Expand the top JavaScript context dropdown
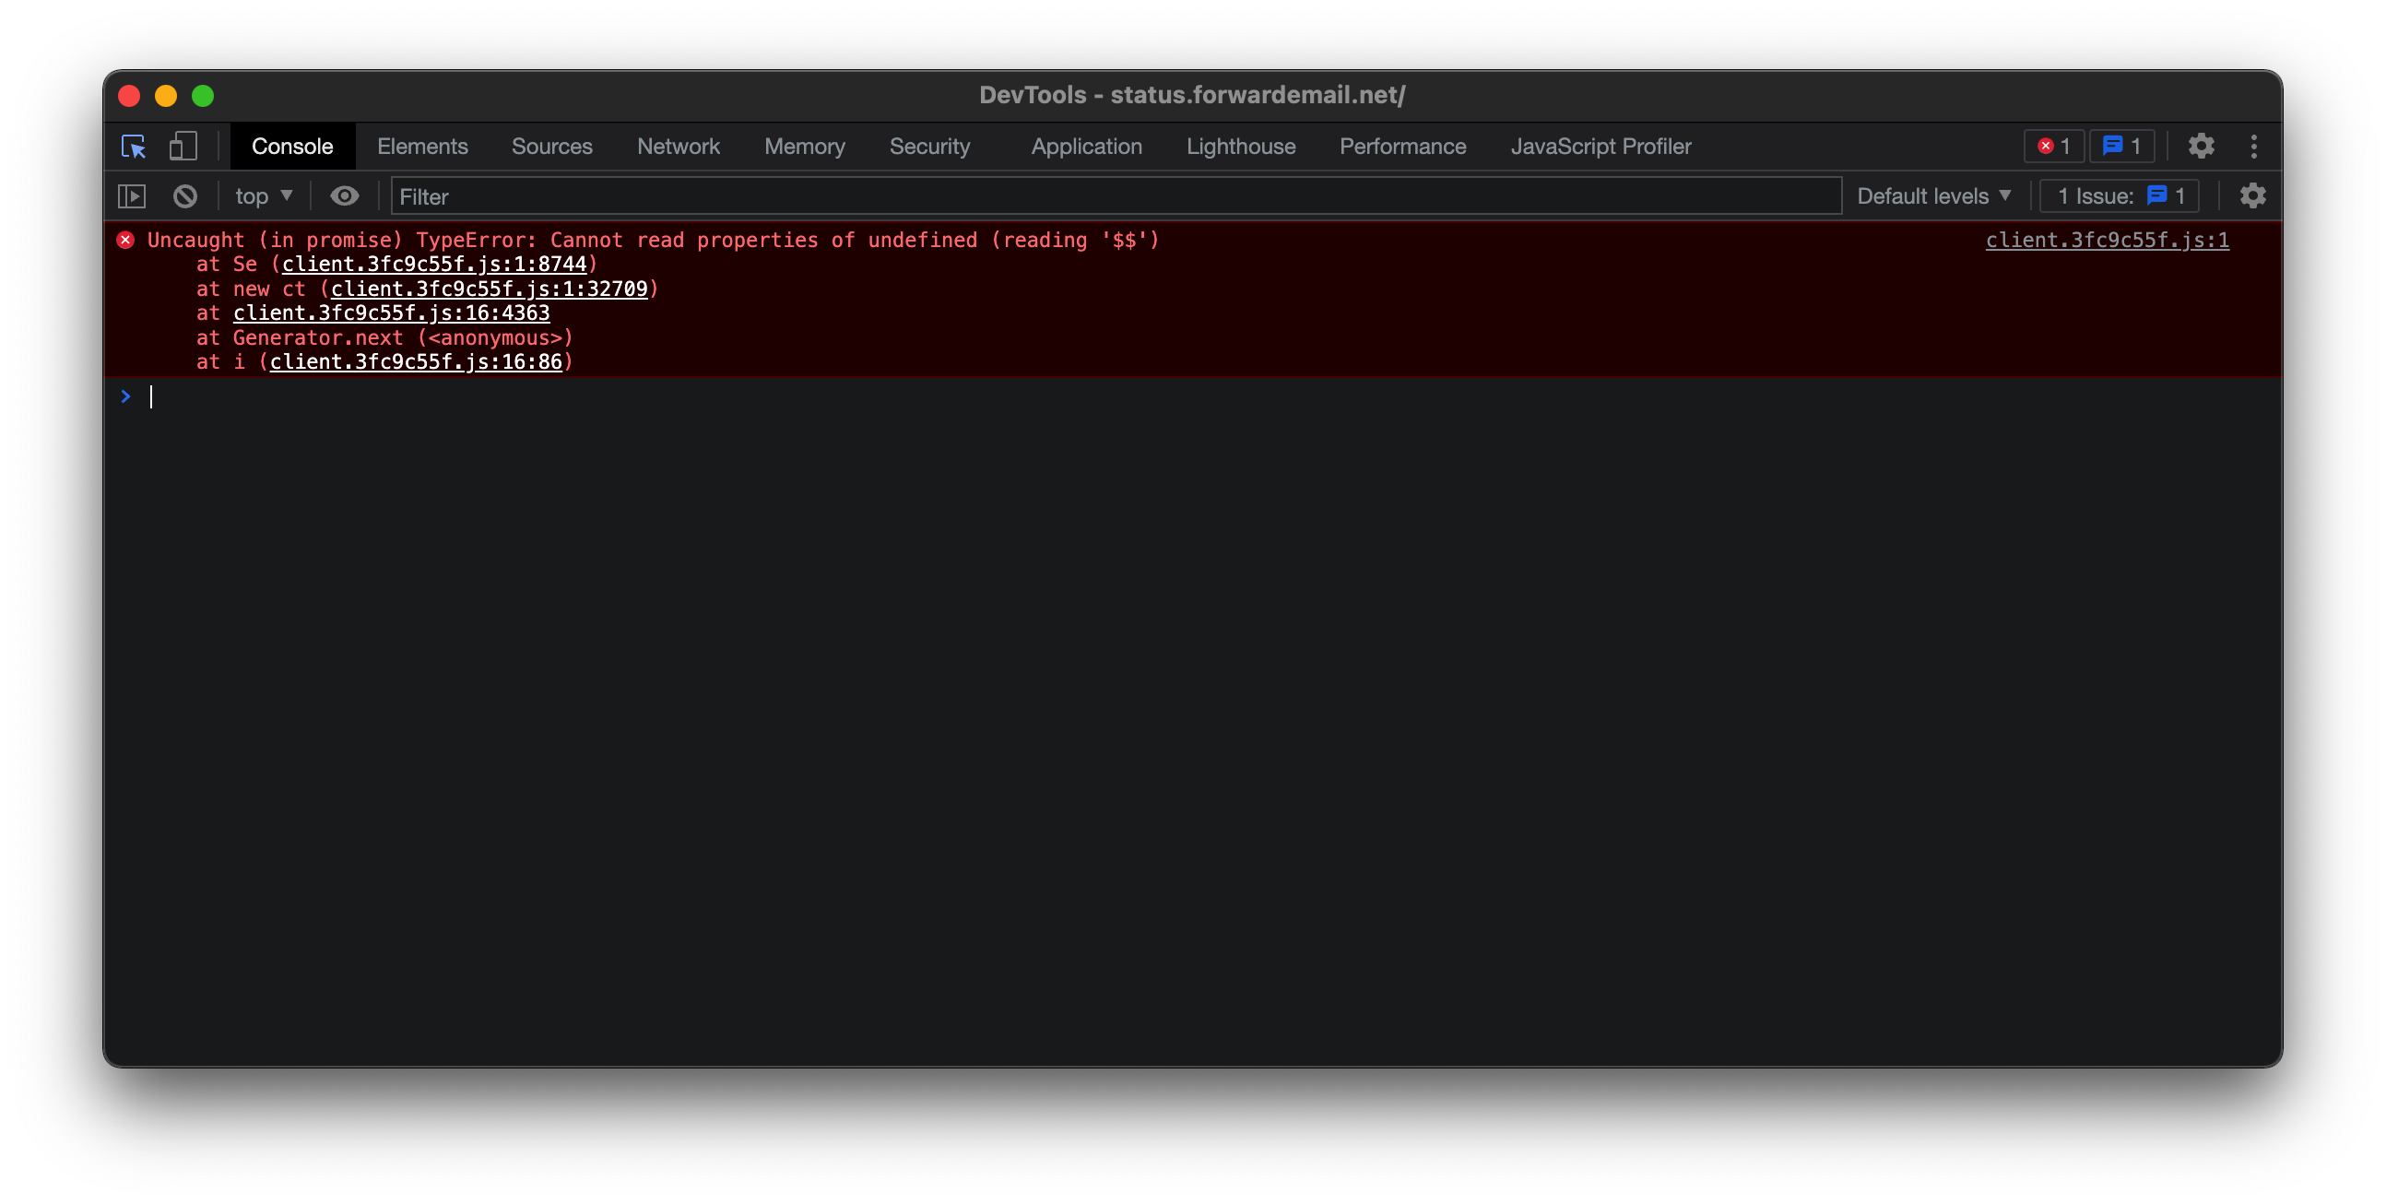The height and width of the screenshot is (1204, 2386). pos(264,196)
